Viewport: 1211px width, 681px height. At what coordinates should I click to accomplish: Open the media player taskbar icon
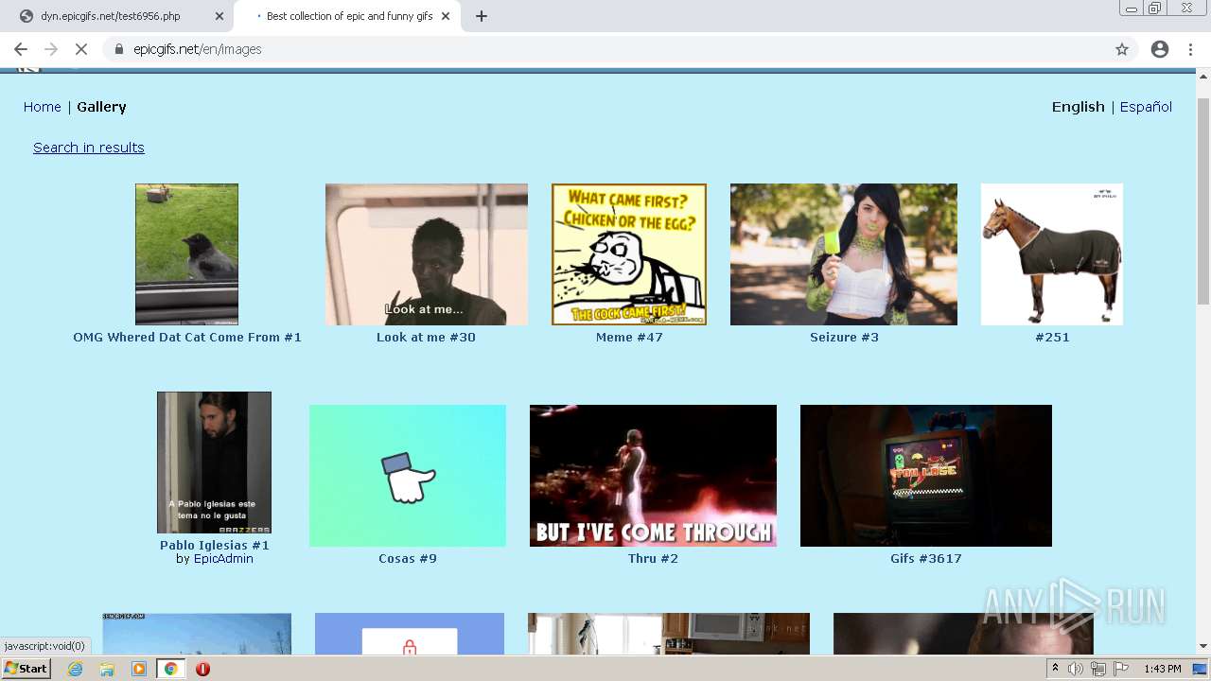[x=138, y=669]
